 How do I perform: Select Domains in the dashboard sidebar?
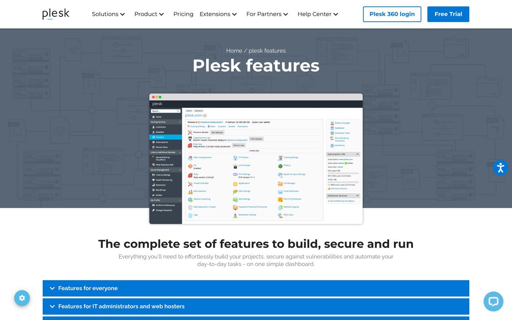coord(166,137)
